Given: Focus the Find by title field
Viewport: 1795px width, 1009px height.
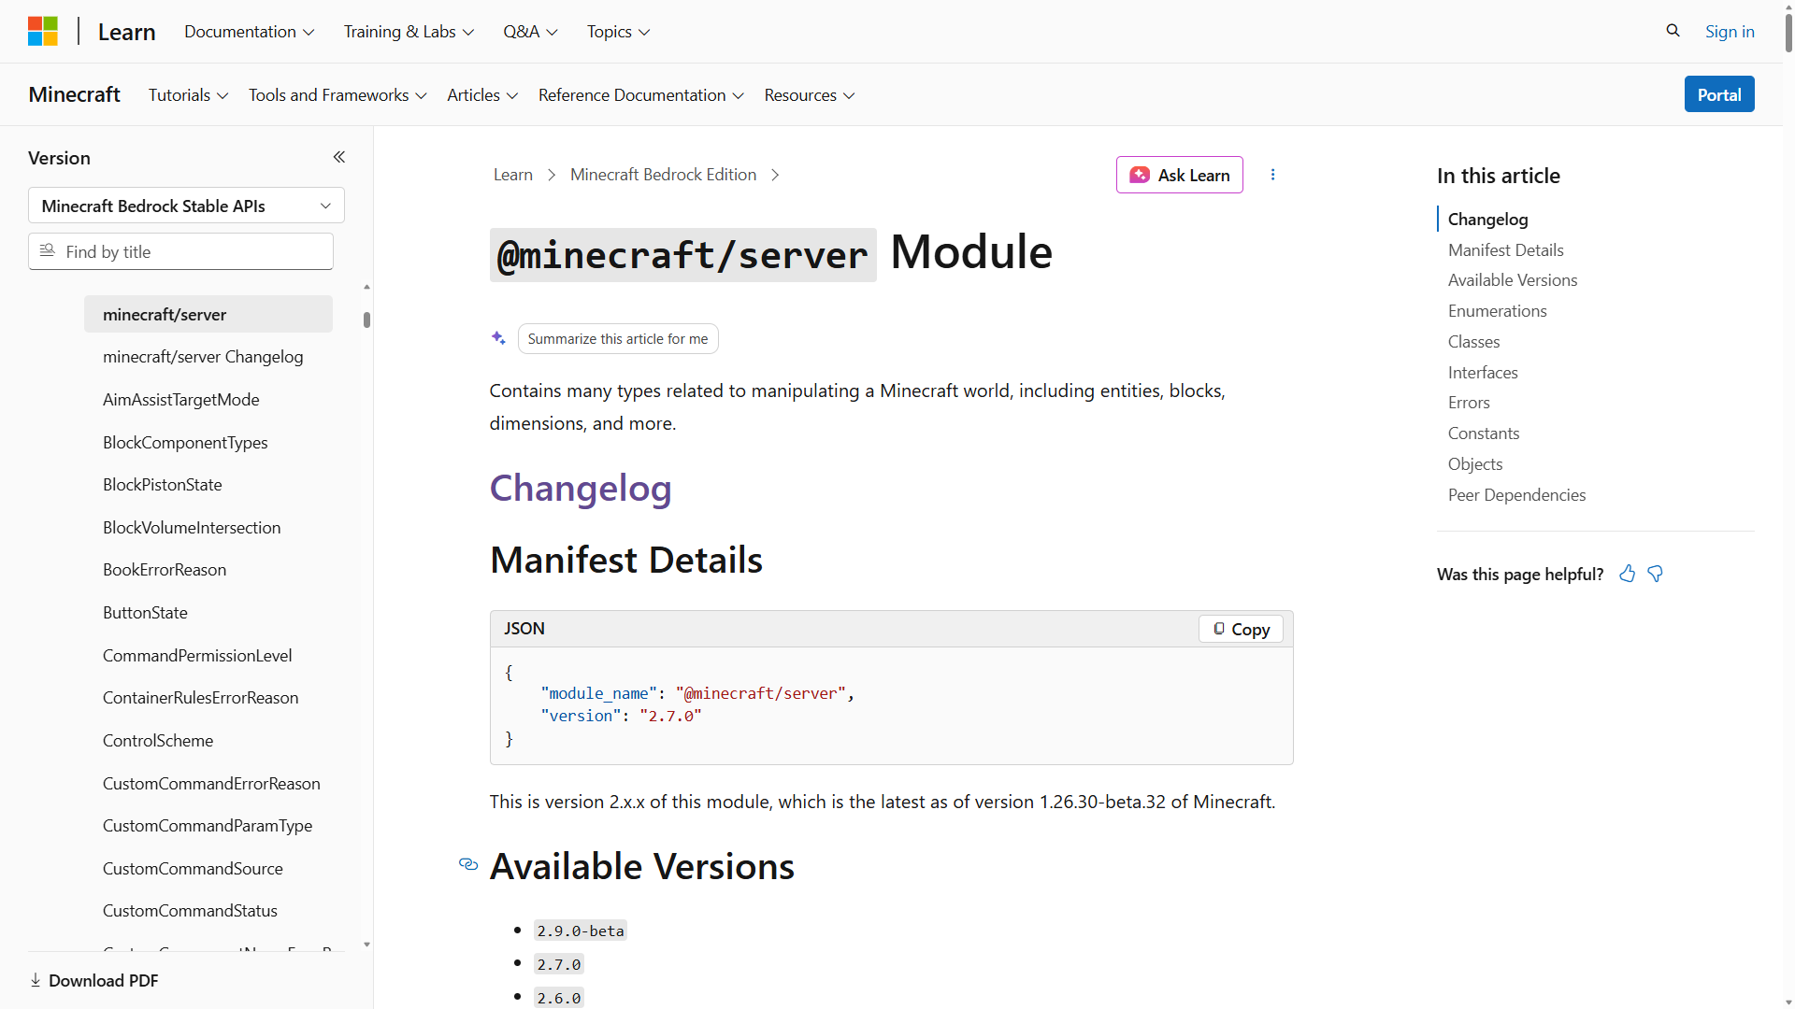Looking at the screenshot, I should [x=180, y=251].
